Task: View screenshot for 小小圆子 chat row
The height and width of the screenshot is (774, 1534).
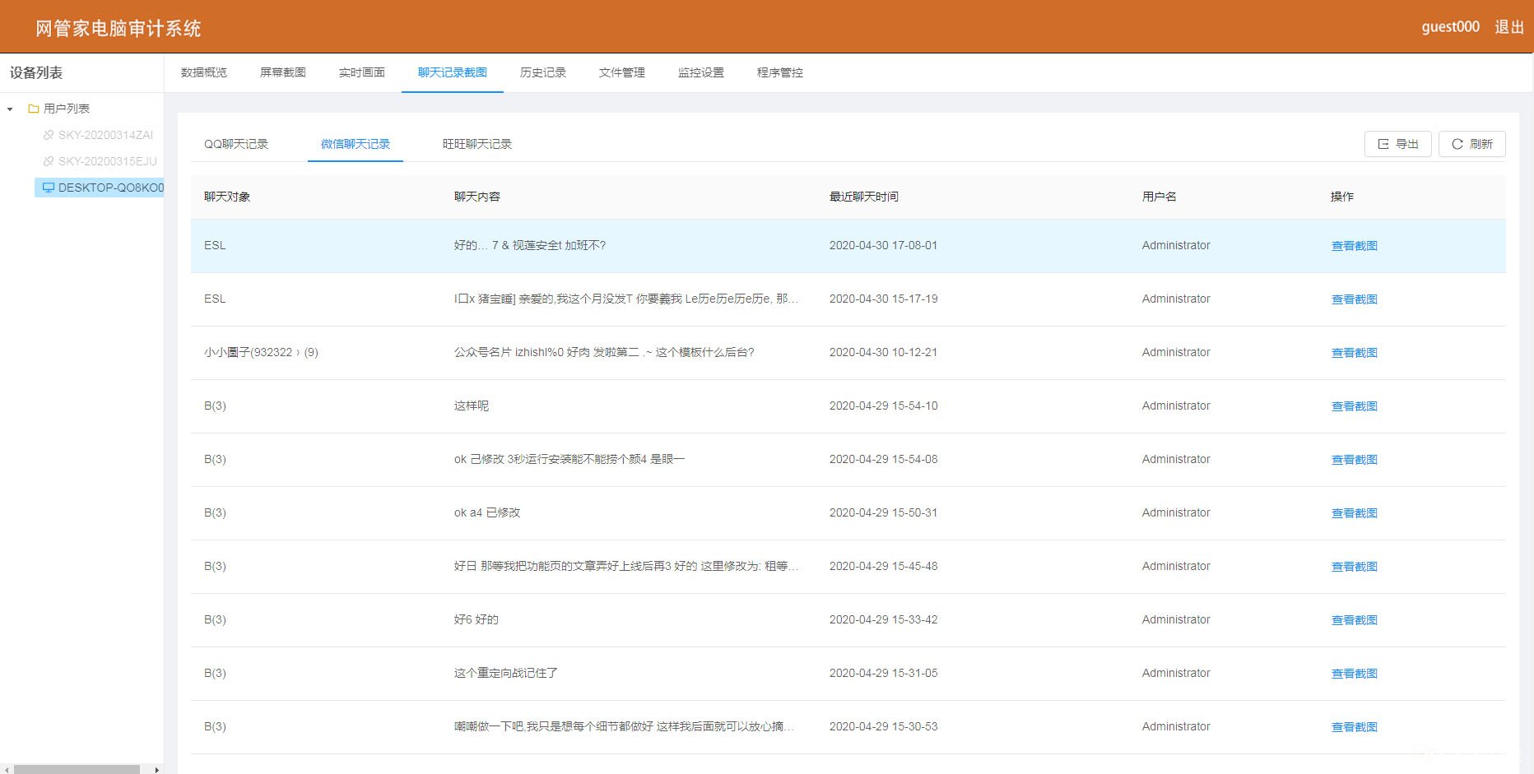Action: [1355, 353]
